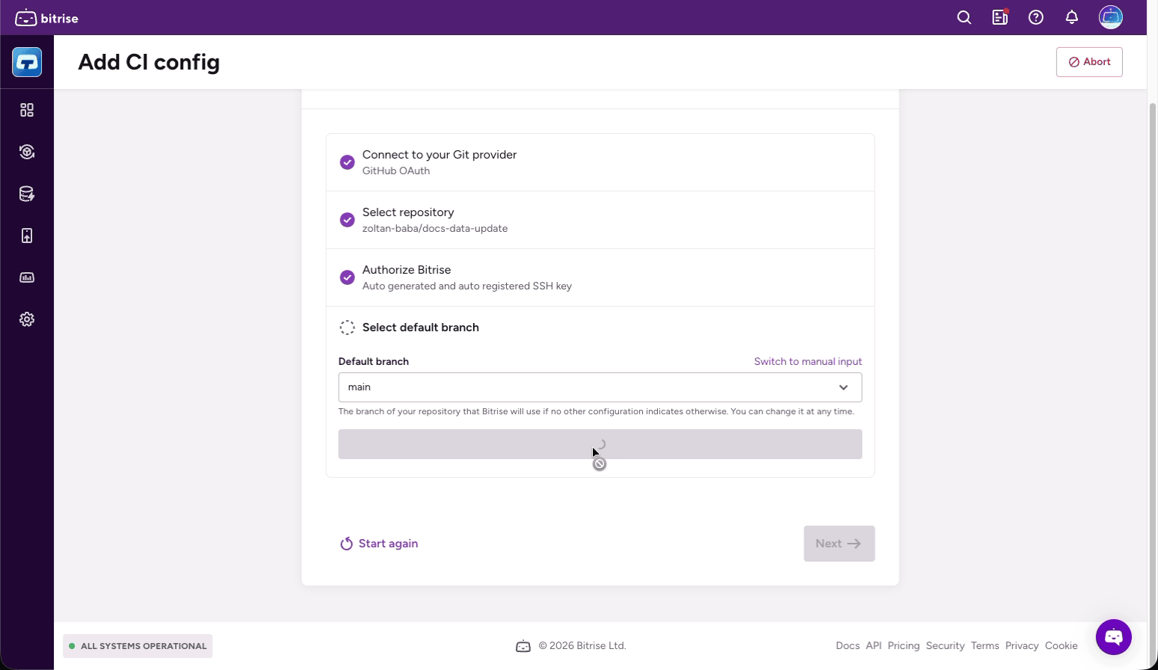This screenshot has height=670, width=1158.
Task: Open the Docs footer link
Action: [848, 646]
